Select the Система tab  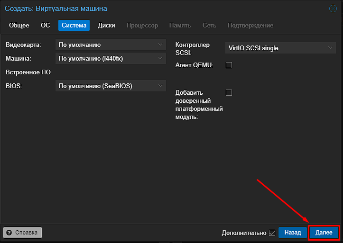pos(74,25)
